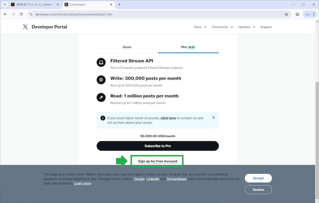Expand the Community menu
The image size is (319, 203).
click(x=222, y=27)
